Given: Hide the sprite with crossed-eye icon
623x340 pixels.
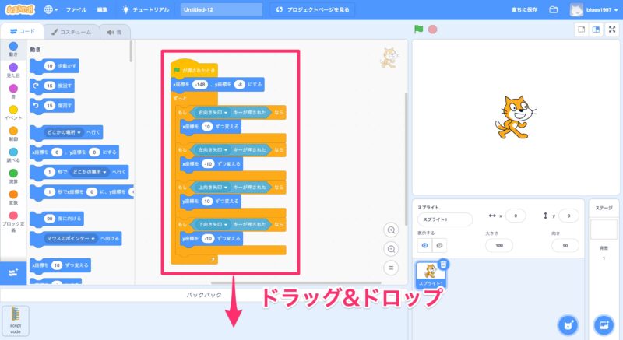Looking at the screenshot, I should [x=441, y=245].
